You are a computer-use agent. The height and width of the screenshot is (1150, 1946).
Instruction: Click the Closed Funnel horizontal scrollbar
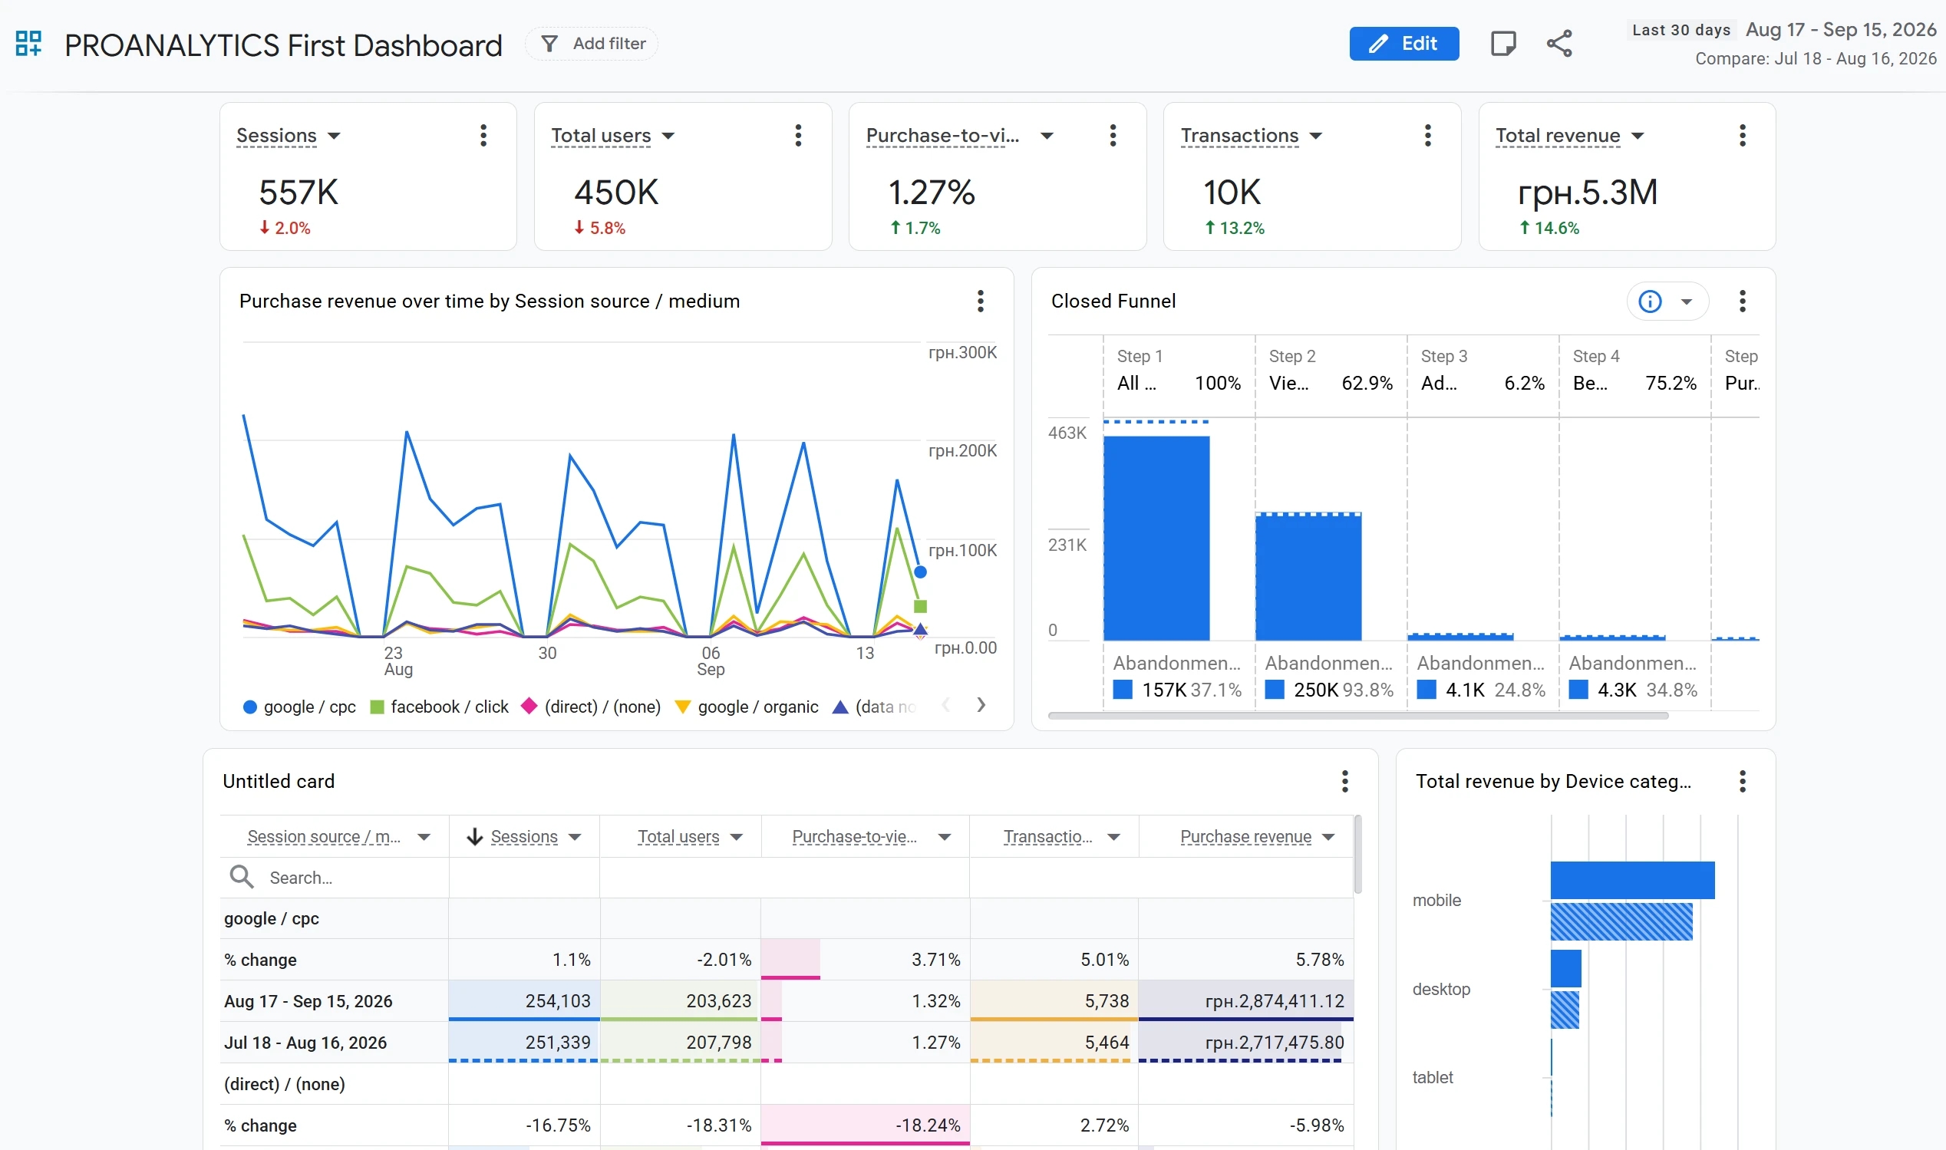tap(1357, 716)
